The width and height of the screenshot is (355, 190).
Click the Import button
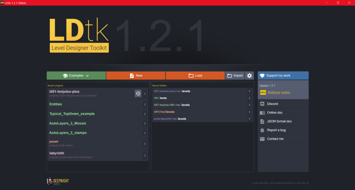(x=235, y=76)
